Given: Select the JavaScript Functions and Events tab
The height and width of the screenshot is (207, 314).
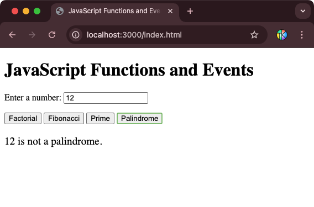Looking at the screenshot, I should 115,11.
